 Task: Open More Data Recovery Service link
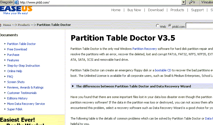click(x=26, y=104)
